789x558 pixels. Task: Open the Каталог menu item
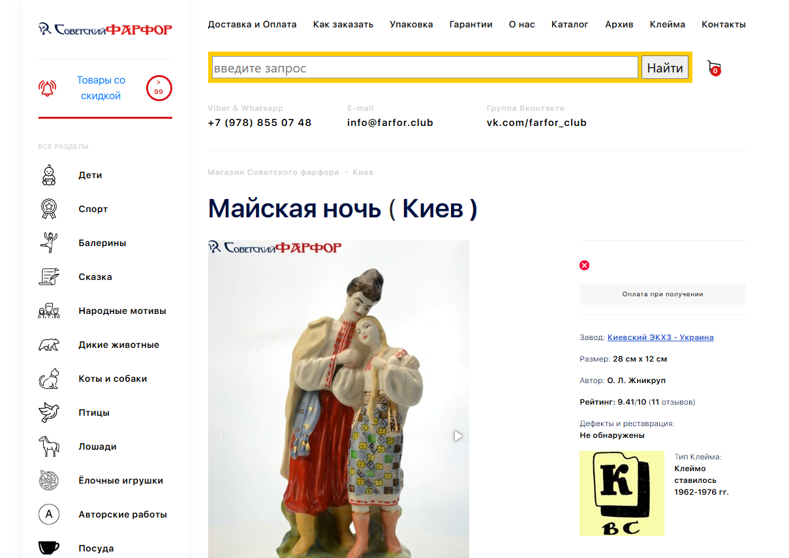point(570,24)
